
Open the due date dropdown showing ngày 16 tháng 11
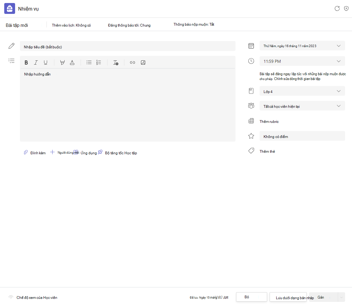tap(302, 46)
